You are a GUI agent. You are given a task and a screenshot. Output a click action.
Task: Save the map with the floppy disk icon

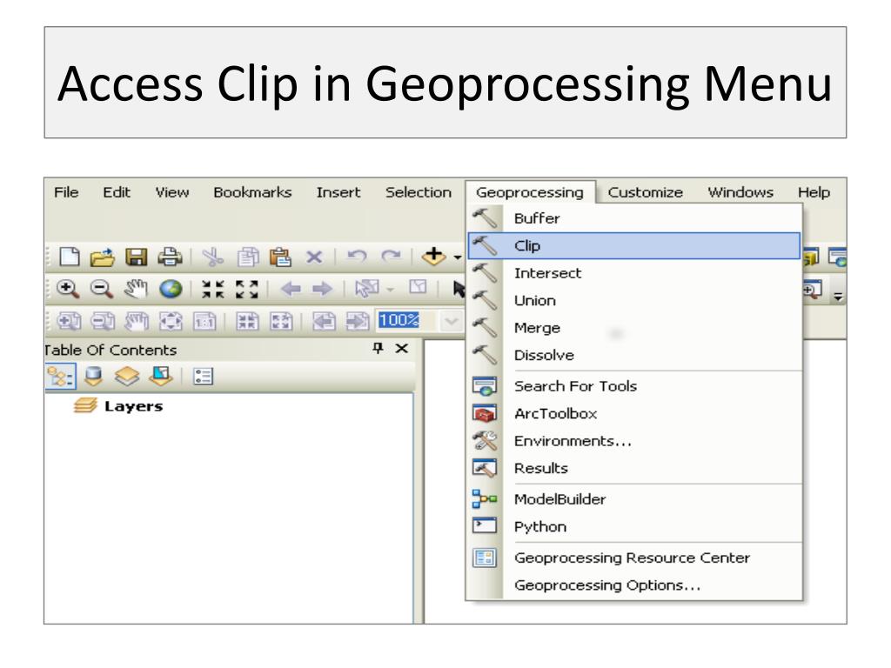(136, 257)
